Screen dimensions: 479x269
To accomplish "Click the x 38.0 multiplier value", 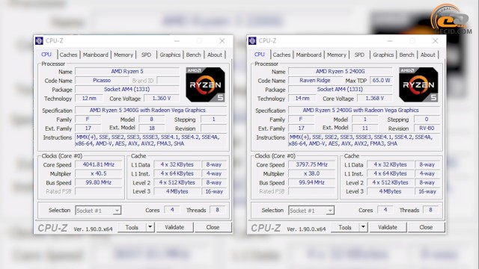I will point(312,173).
